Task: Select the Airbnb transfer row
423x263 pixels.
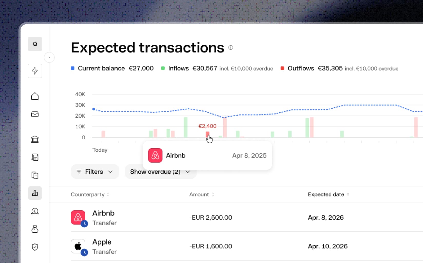Action: click(236, 217)
